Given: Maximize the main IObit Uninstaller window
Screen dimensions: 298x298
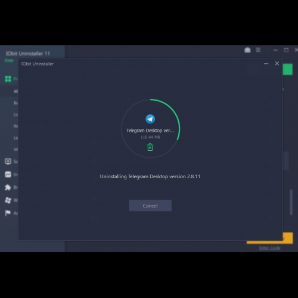Looking at the screenshot, I should click(286, 50).
